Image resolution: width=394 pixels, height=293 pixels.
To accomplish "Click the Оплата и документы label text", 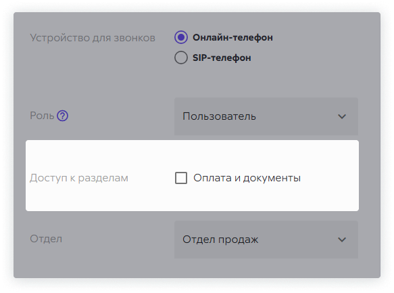I will (247, 178).
